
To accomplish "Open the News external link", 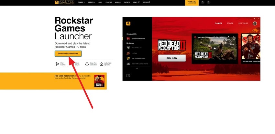I will [136, 2].
